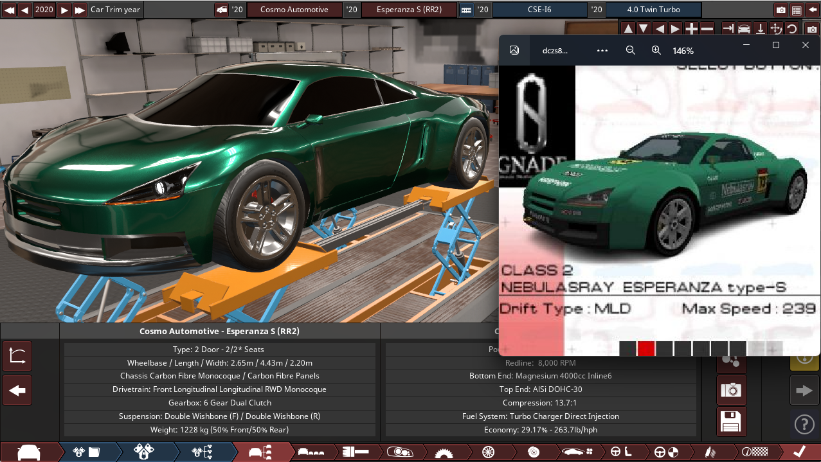
Task: Click the checkmark finish tab
Action: [x=799, y=452]
